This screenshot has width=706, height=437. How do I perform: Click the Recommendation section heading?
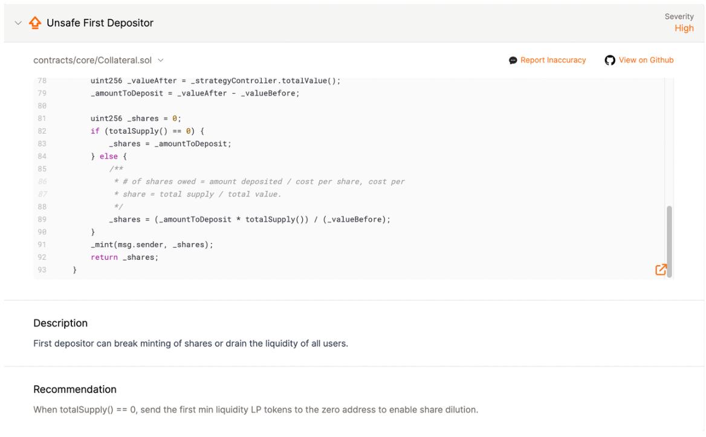pos(75,389)
